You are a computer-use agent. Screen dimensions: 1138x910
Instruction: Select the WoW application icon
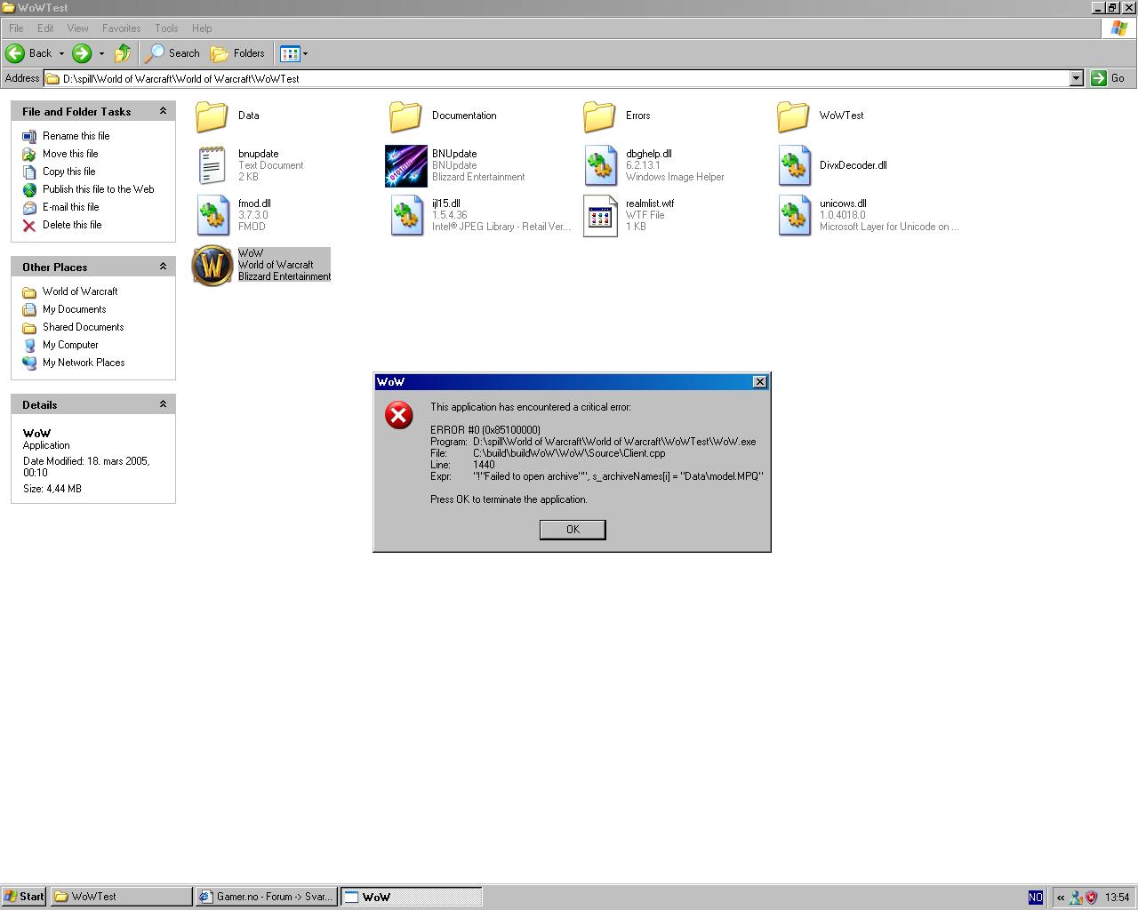click(212, 265)
